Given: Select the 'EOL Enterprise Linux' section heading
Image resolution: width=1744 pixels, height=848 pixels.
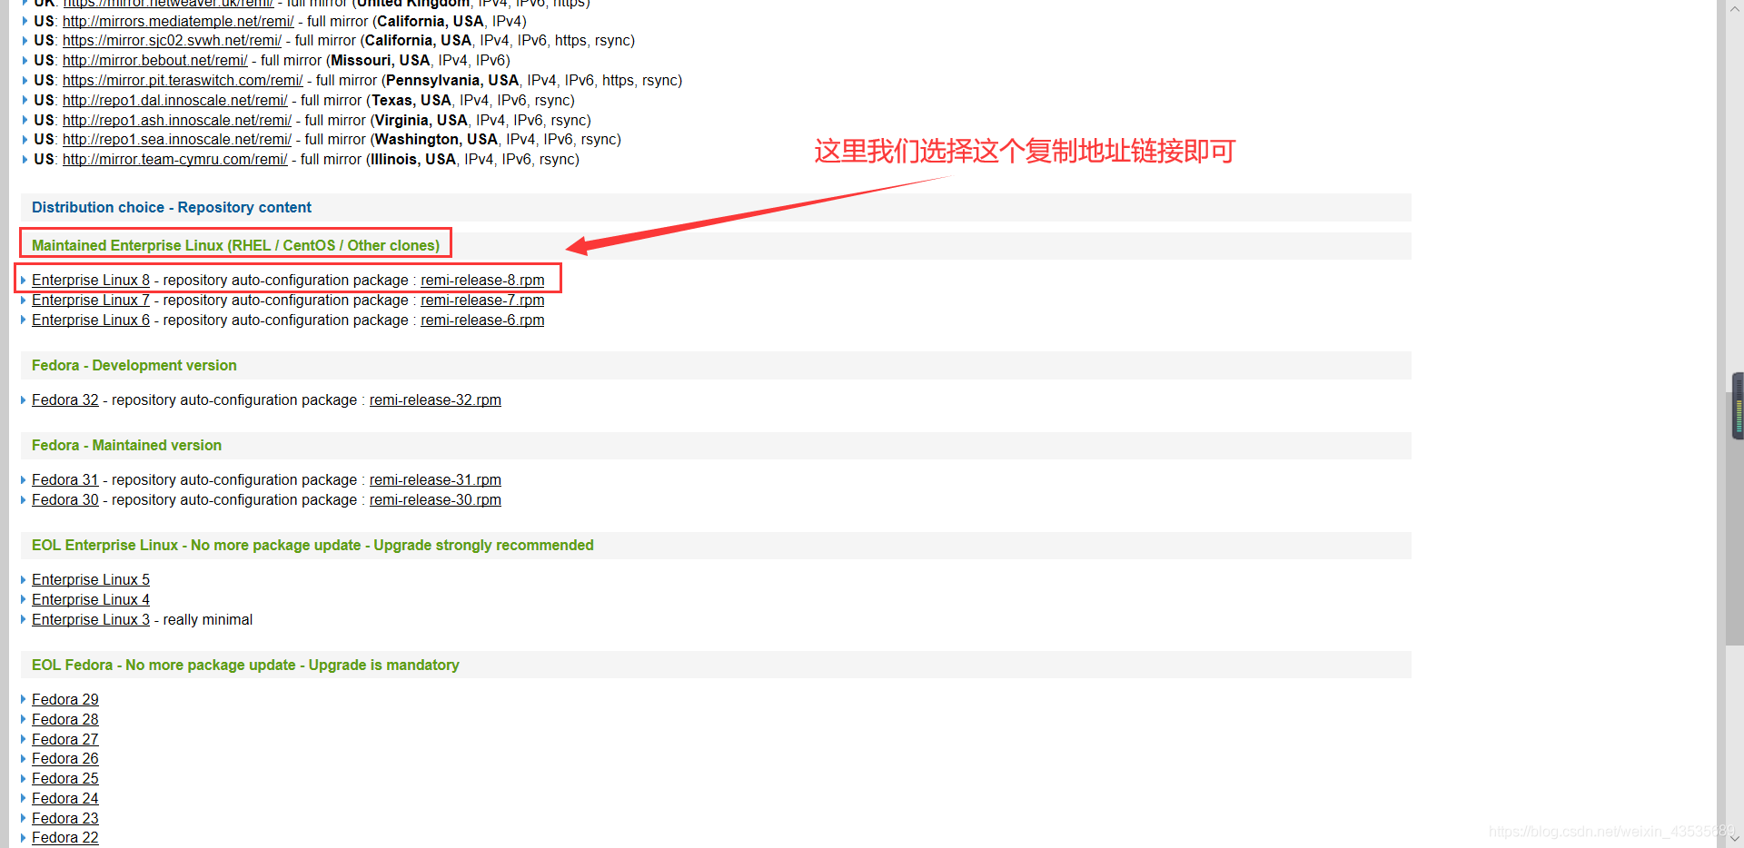Looking at the screenshot, I should pyautogui.click(x=312, y=546).
